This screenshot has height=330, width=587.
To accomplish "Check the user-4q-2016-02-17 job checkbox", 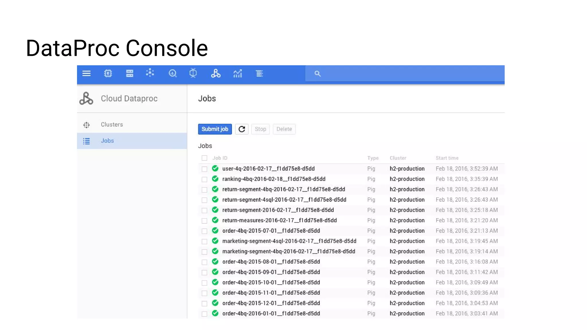I will click(204, 169).
